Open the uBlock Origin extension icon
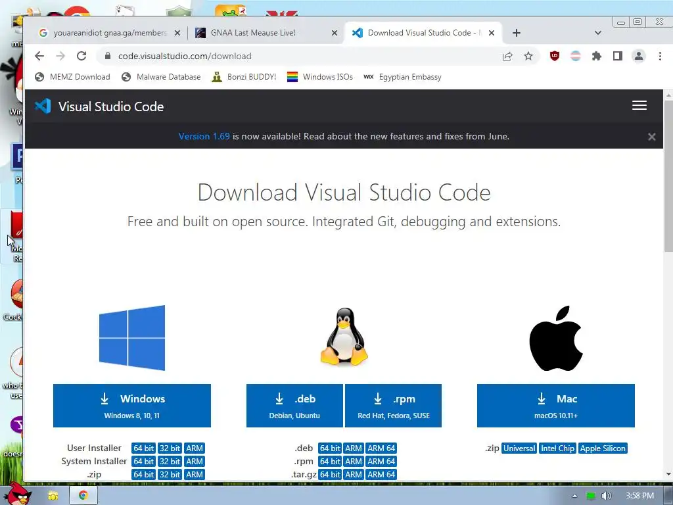This screenshot has height=505, width=673. pos(555,56)
